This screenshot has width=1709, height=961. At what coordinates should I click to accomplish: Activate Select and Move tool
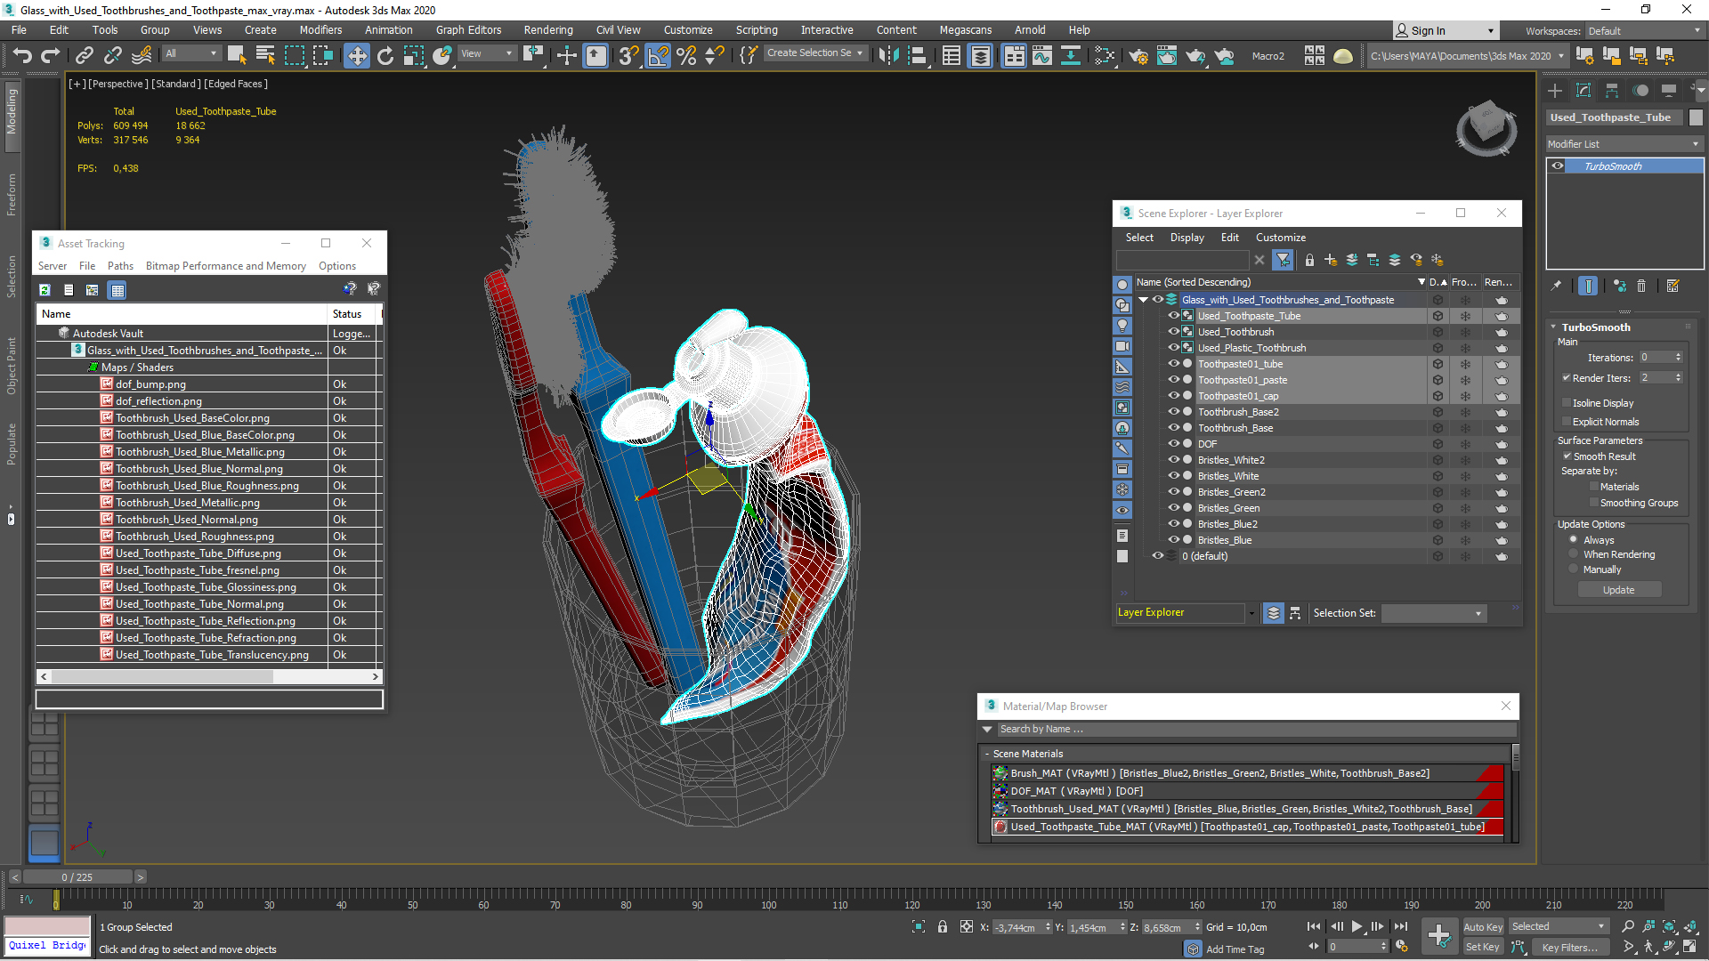tap(357, 55)
